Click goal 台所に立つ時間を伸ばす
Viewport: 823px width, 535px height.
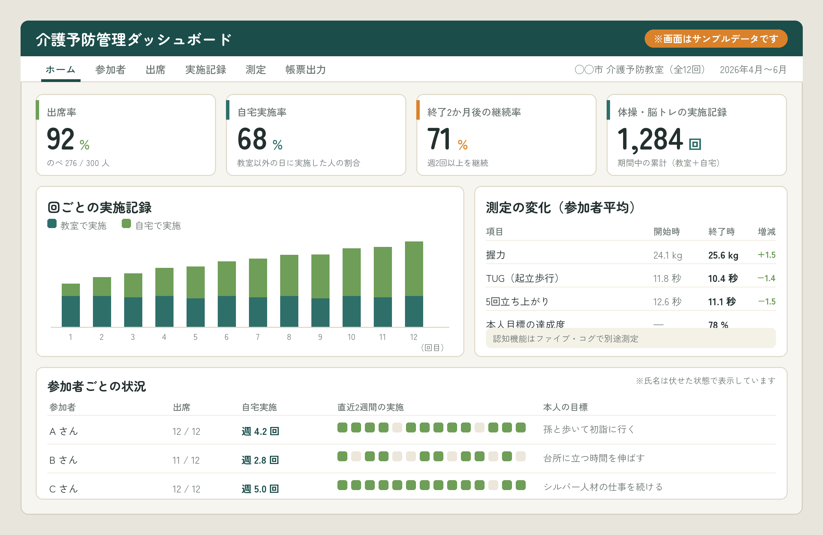pyautogui.click(x=594, y=458)
